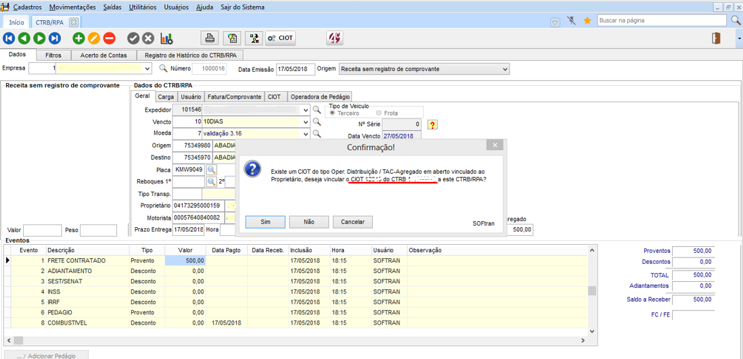This screenshot has height=359, width=743.
Task: Click the orange edit pencil icon
Action: (94, 39)
